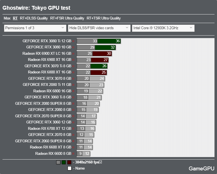Open the RT+FSR Ultra Quality tab
Screen dimensions: 217x174
click(67, 18)
